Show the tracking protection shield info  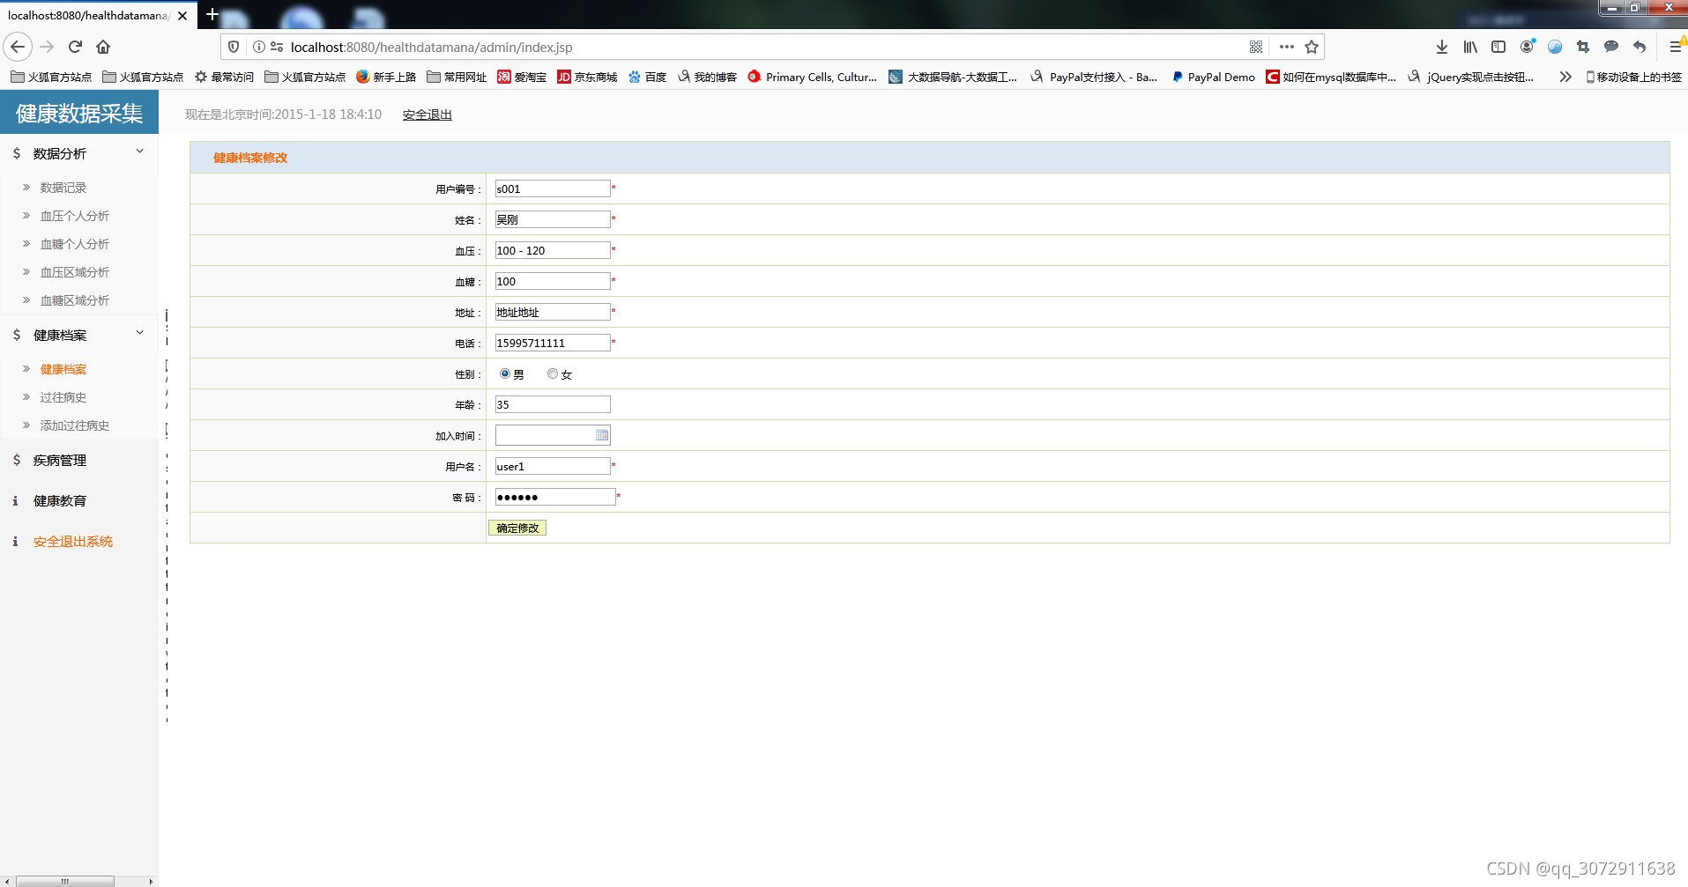click(234, 47)
